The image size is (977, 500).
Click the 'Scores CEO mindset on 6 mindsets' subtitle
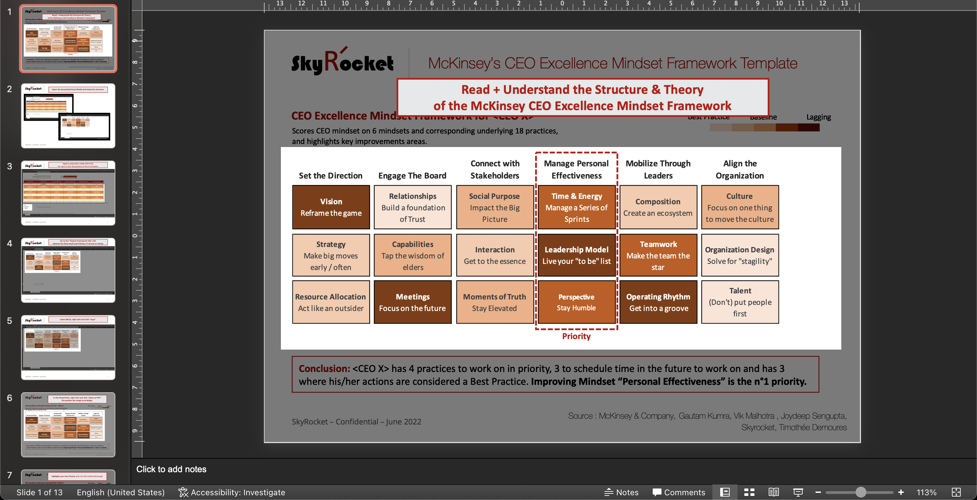tap(425, 136)
